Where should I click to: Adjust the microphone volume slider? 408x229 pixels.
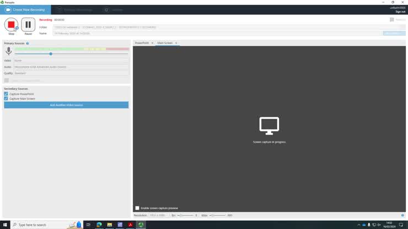coord(51,54)
